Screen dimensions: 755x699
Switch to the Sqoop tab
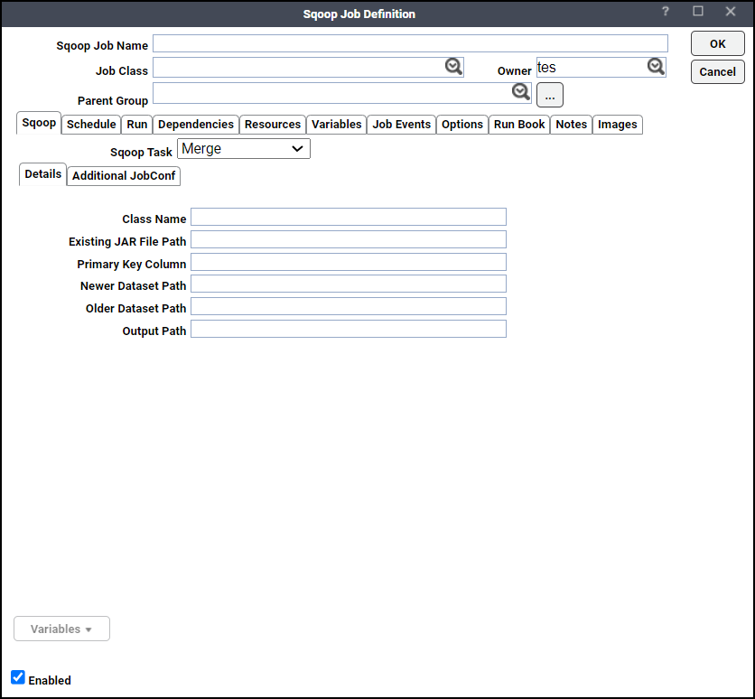(39, 123)
